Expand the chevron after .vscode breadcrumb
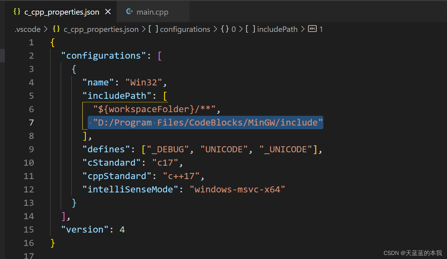Screen dimensions: 447x259 (46, 29)
